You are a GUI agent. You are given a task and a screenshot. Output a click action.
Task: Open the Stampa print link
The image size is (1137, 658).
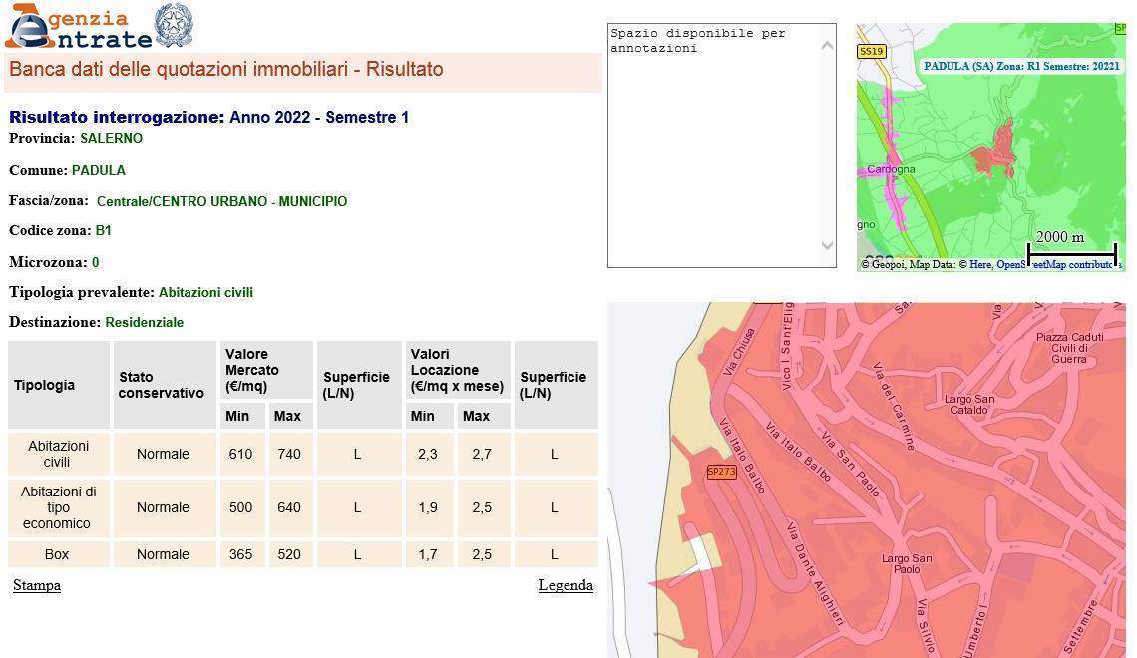pos(37,585)
